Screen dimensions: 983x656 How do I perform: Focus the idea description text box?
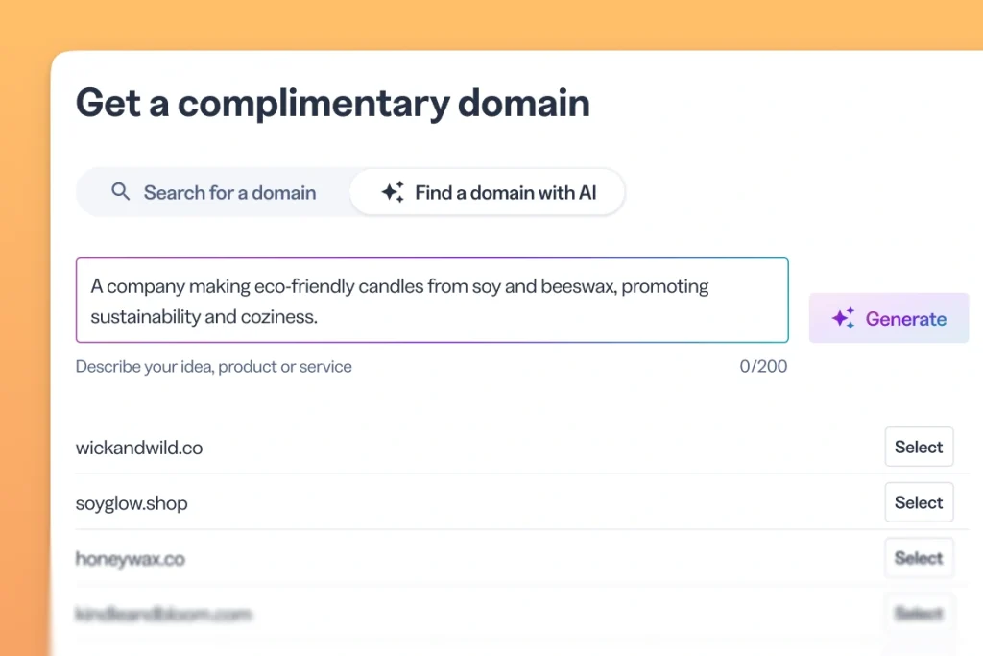[x=432, y=301]
